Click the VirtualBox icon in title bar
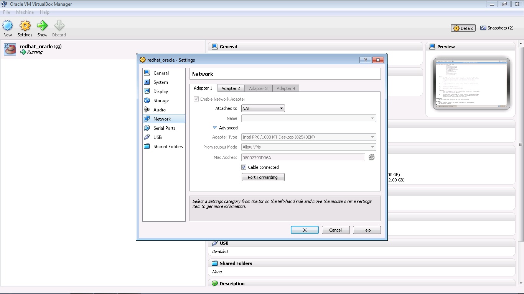Image resolution: width=524 pixels, height=294 pixels. click(5, 4)
